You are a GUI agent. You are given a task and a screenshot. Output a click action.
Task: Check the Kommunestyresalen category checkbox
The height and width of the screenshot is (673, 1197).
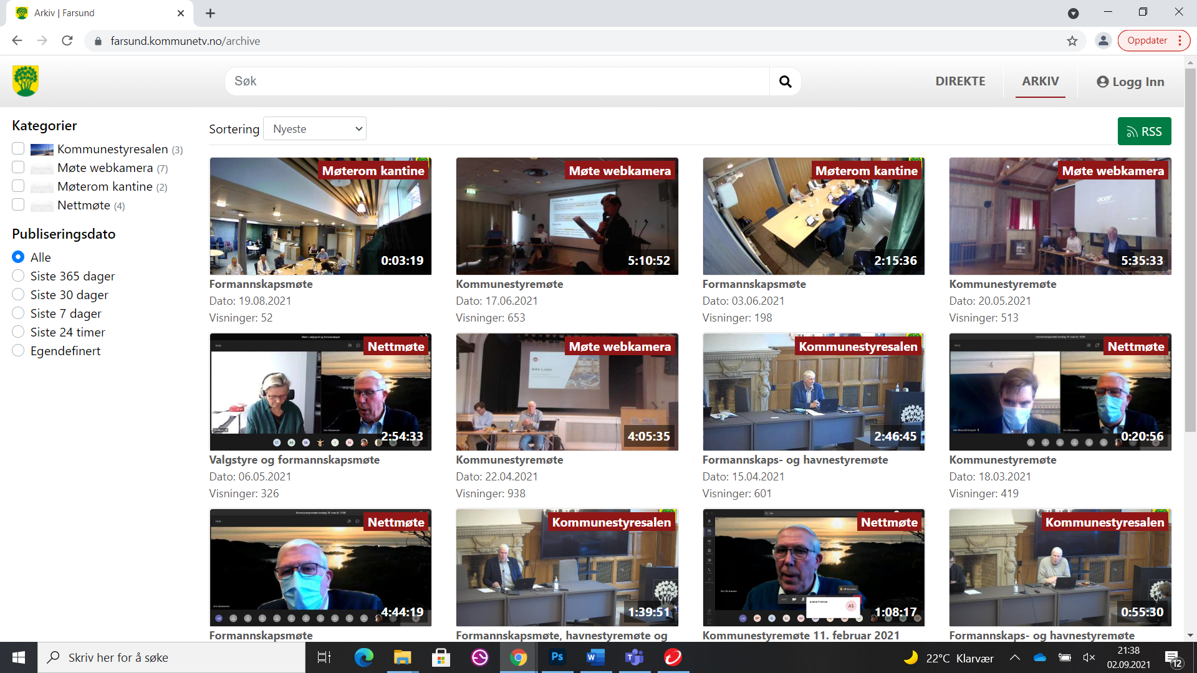click(x=18, y=149)
